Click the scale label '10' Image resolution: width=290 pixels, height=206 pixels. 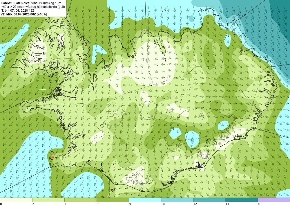coord(163,204)
